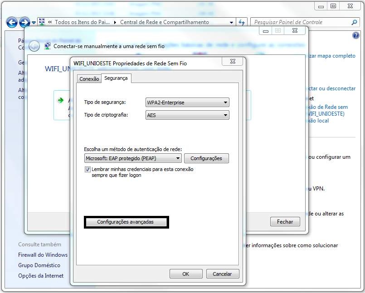Image resolution: width=365 pixels, height=293 pixels.
Task: Open the Tipo de criptografia dropdown
Action: tap(187, 115)
